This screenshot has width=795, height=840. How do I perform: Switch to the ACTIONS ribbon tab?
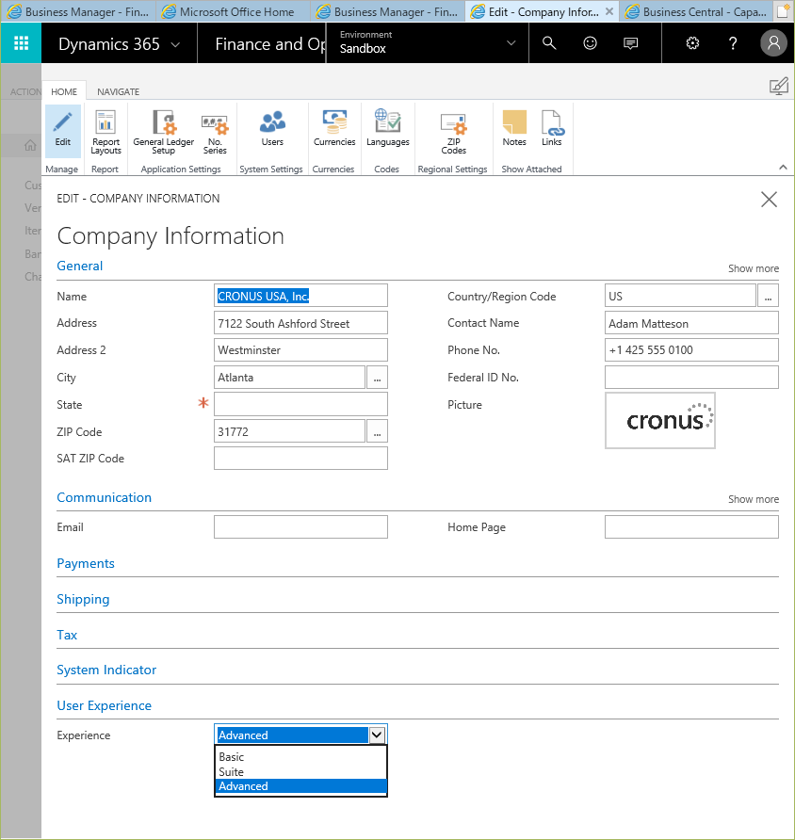point(25,91)
